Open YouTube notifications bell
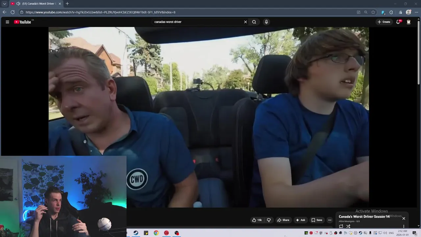Screen dimensions: 421x237 coord(398,22)
